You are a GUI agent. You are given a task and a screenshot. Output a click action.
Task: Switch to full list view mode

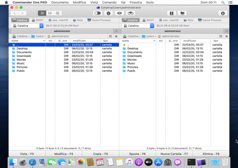tap(42, 13)
